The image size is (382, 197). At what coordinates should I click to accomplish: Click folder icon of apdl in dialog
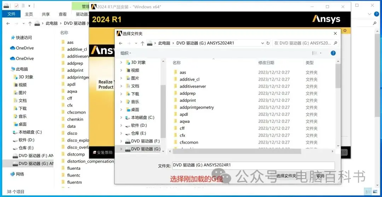[x=175, y=114]
